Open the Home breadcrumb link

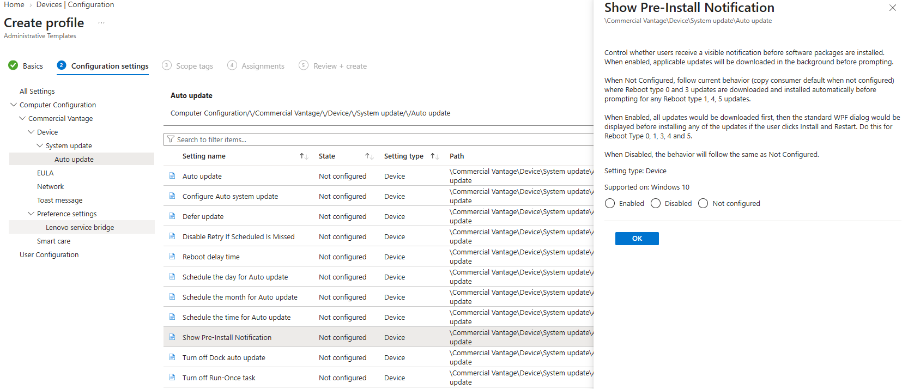pyautogui.click(x=14, y=4)
